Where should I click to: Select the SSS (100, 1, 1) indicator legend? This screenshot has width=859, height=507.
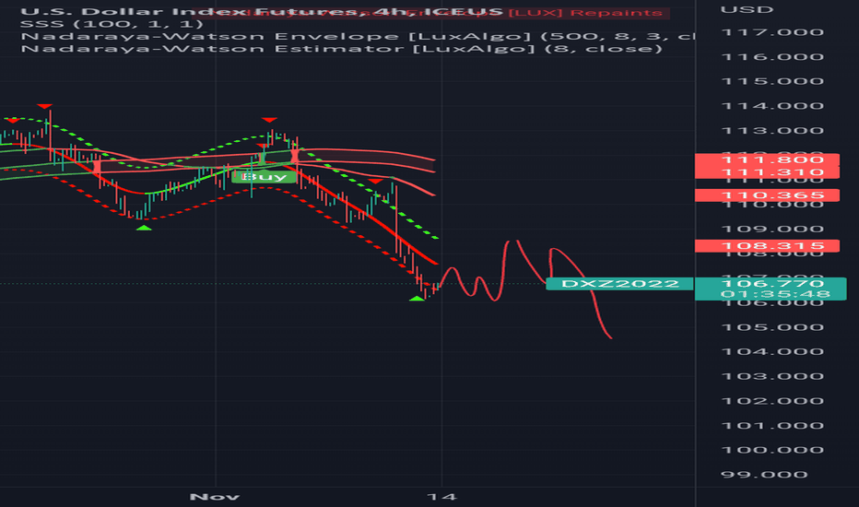pyautogui.click(x=112, y=24)
